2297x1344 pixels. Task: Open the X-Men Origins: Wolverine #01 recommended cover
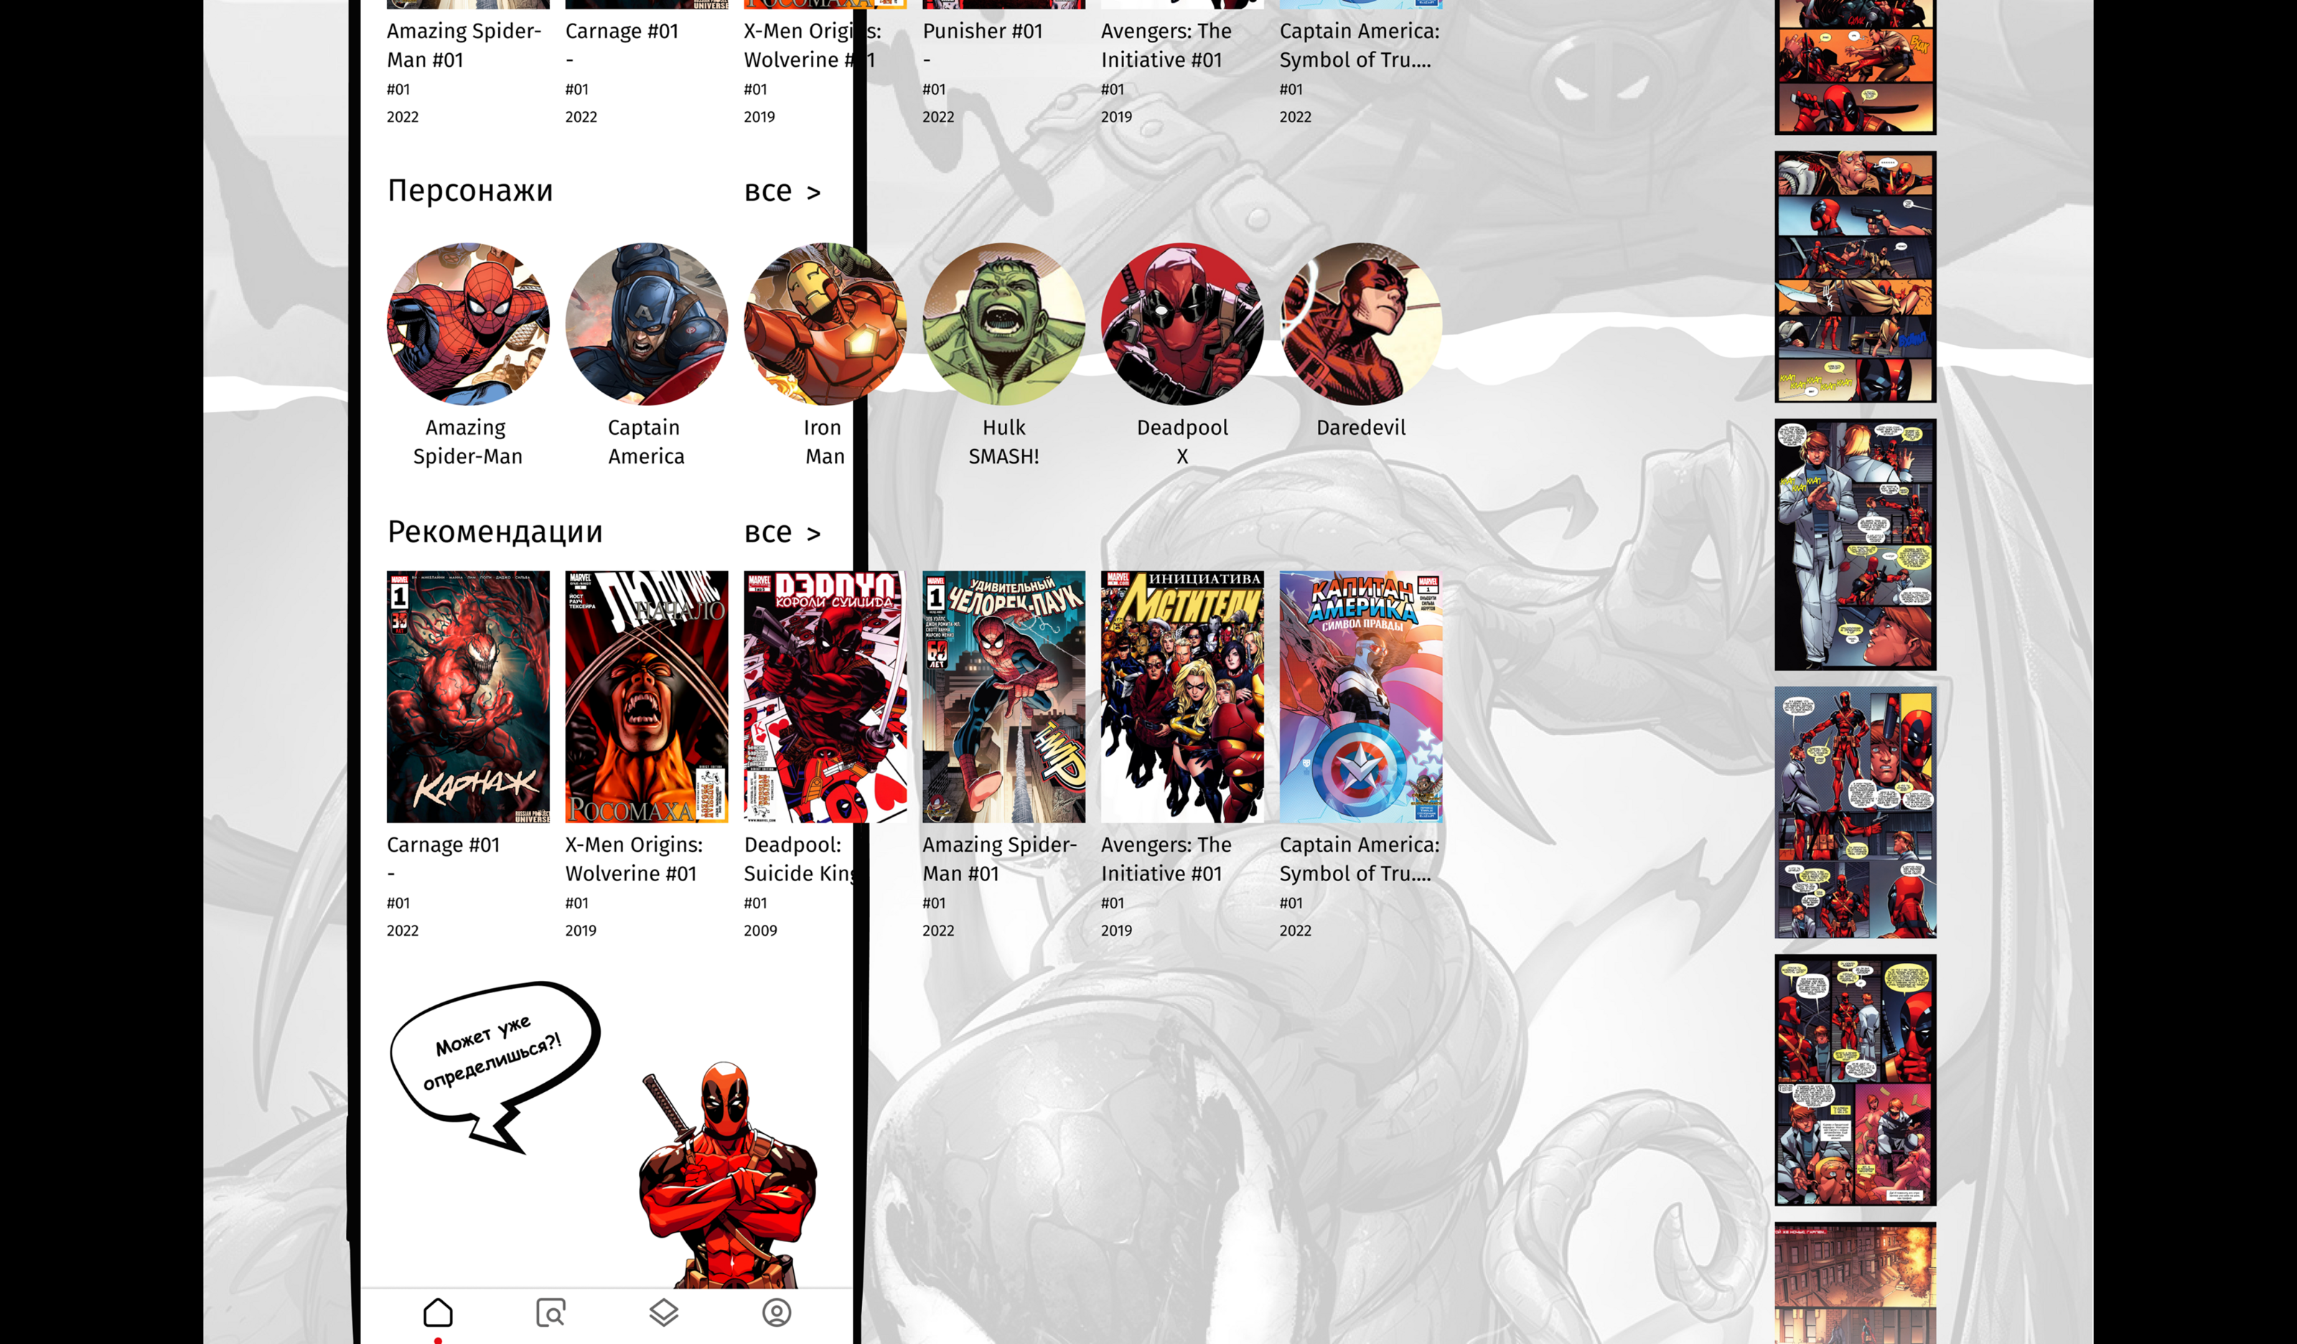(646, 697)
